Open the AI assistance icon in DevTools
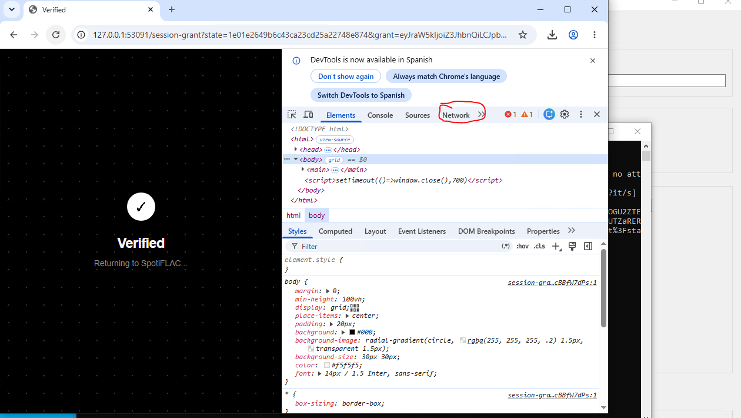 (x=549, y=114)
